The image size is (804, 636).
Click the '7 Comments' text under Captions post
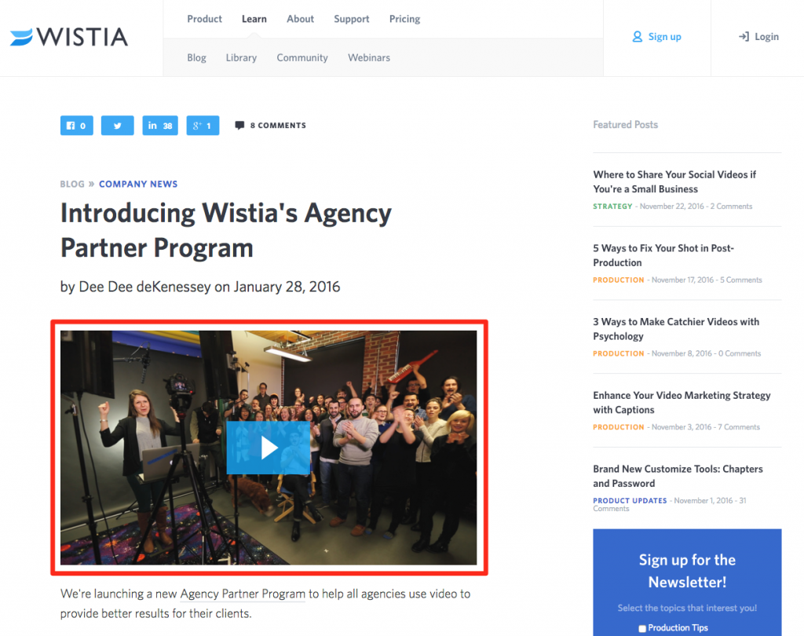(x=739, y=427)
